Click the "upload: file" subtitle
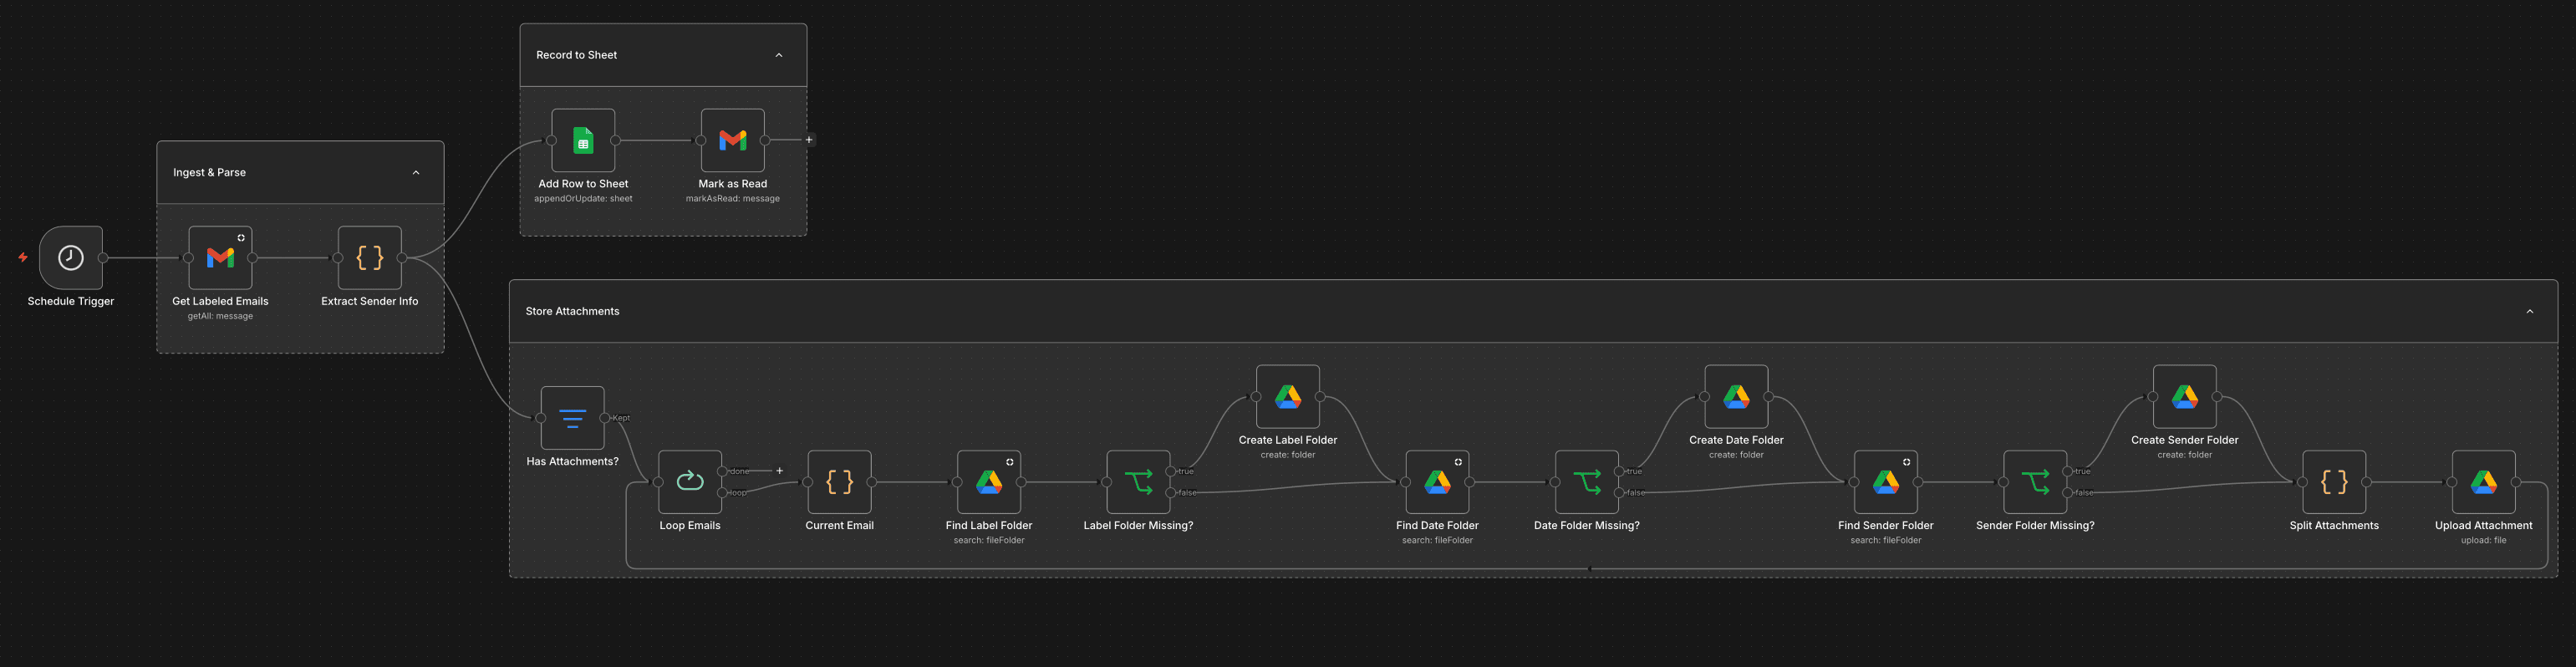 [x=2484, y=540]
